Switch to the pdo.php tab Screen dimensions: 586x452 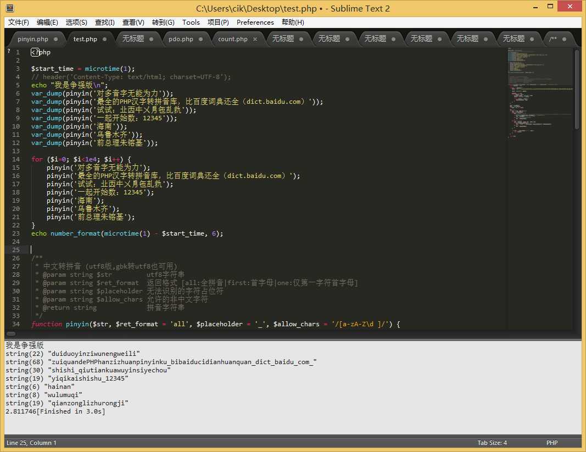point(181,40)
